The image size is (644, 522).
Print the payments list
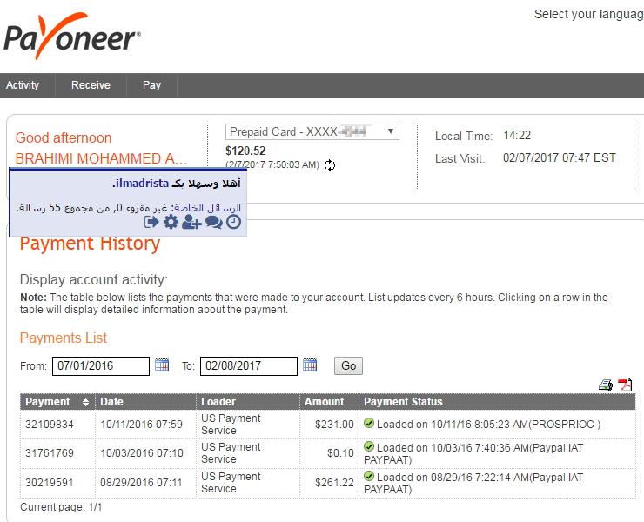click(606, 385)
